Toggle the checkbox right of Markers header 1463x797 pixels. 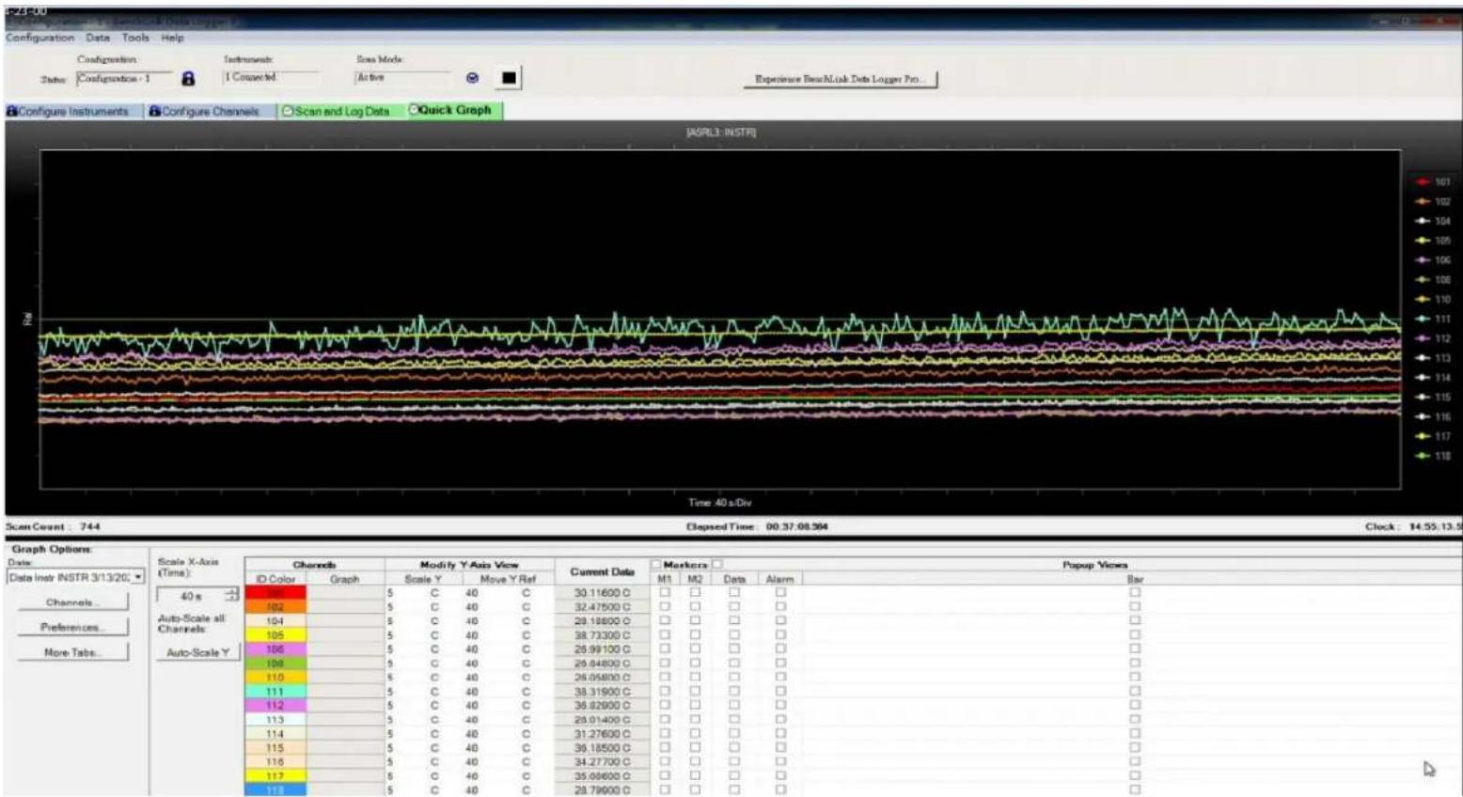click(x=717, y=565)
